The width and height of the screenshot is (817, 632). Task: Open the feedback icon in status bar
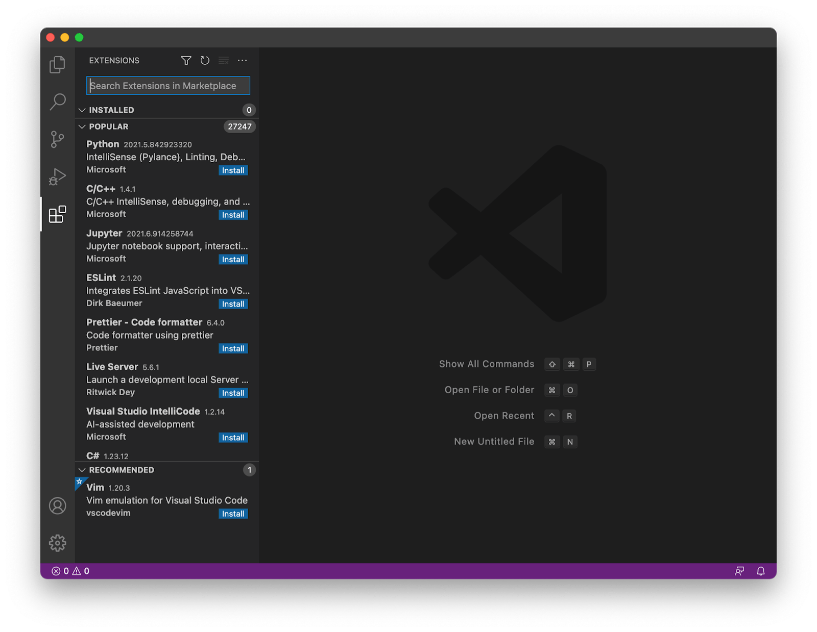coord(739,571)
